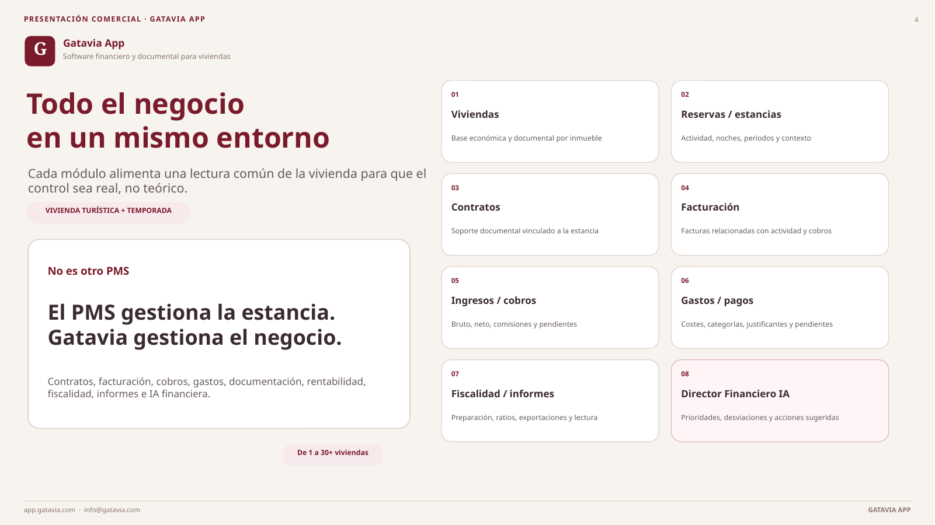
Task: Click number 03 on the Contratos card
Action: [x=455, y=188]
